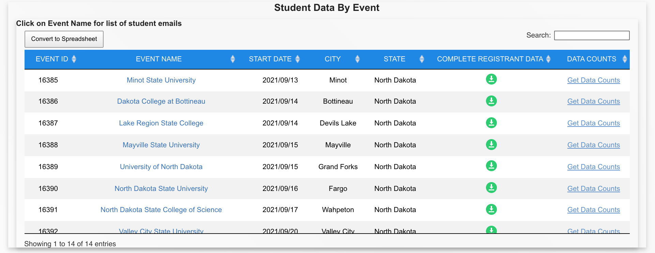Select event ID cell 16390
Image resolution: width=655 pixels, height=253 pixels.
48,189
